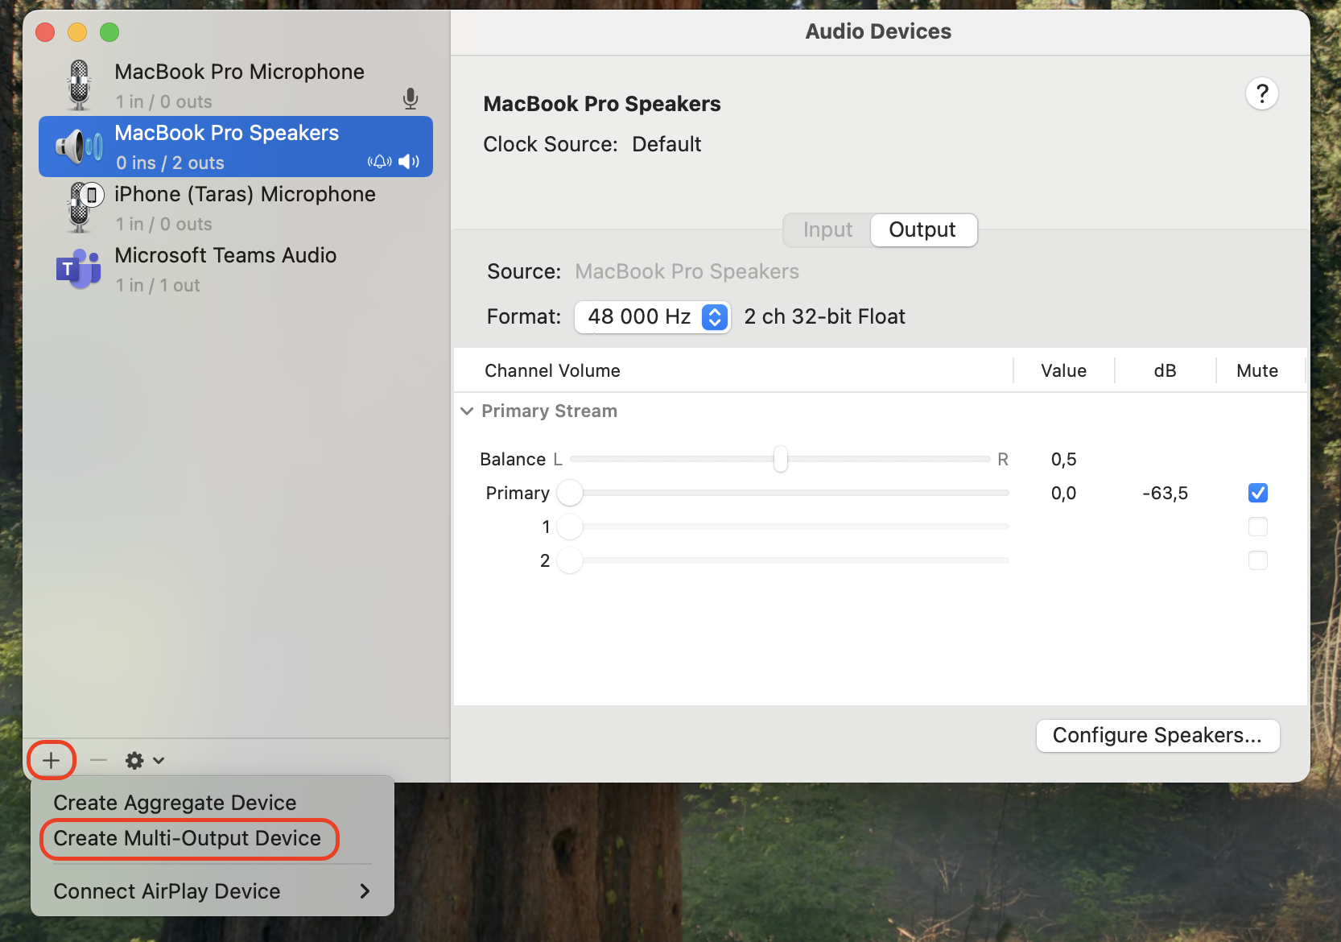Toggle mute checkbox for channel 2

[1258, 560]
